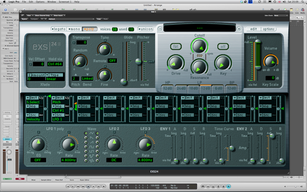Open the Show Channel Strip dropdown
307x192 pixels.
pos(43,15)
